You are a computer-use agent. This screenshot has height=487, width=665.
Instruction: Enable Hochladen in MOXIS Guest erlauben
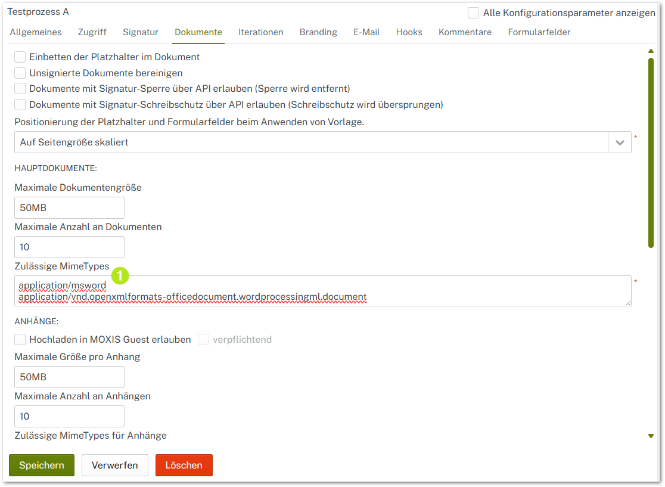coord(20,340)
